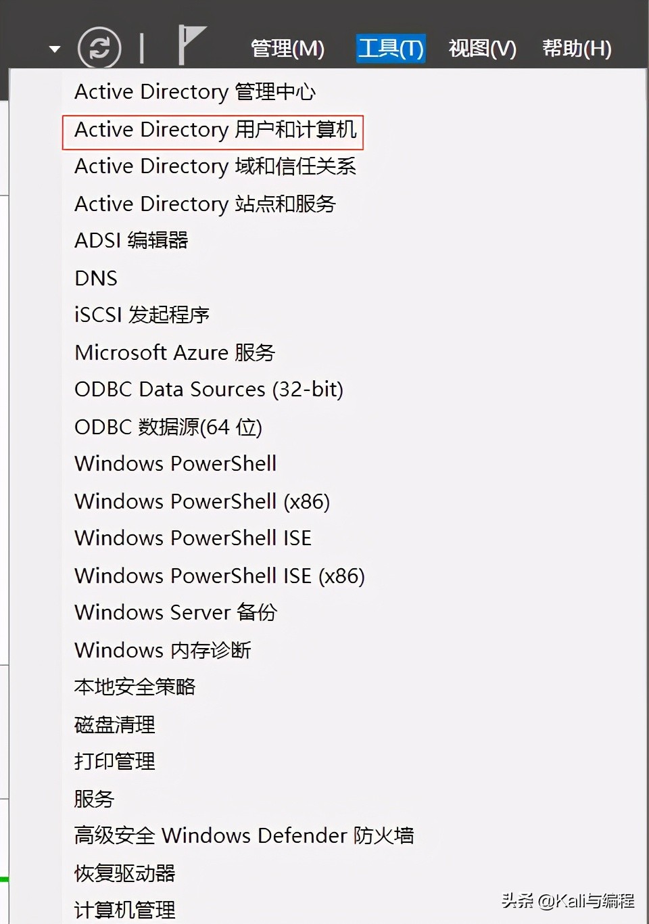Open the notifications flag icon
This screenshot has width=649, height=924.
click(191, 43)
